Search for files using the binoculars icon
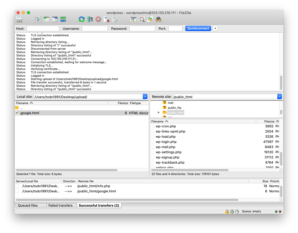298x233 pixels. [x=158, y=19]
